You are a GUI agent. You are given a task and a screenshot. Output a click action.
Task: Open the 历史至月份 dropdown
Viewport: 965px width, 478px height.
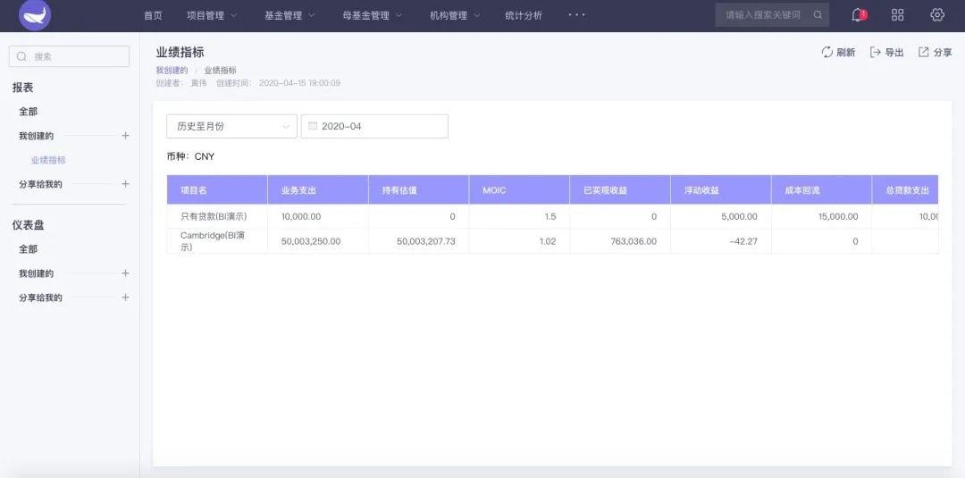point(231,126)
